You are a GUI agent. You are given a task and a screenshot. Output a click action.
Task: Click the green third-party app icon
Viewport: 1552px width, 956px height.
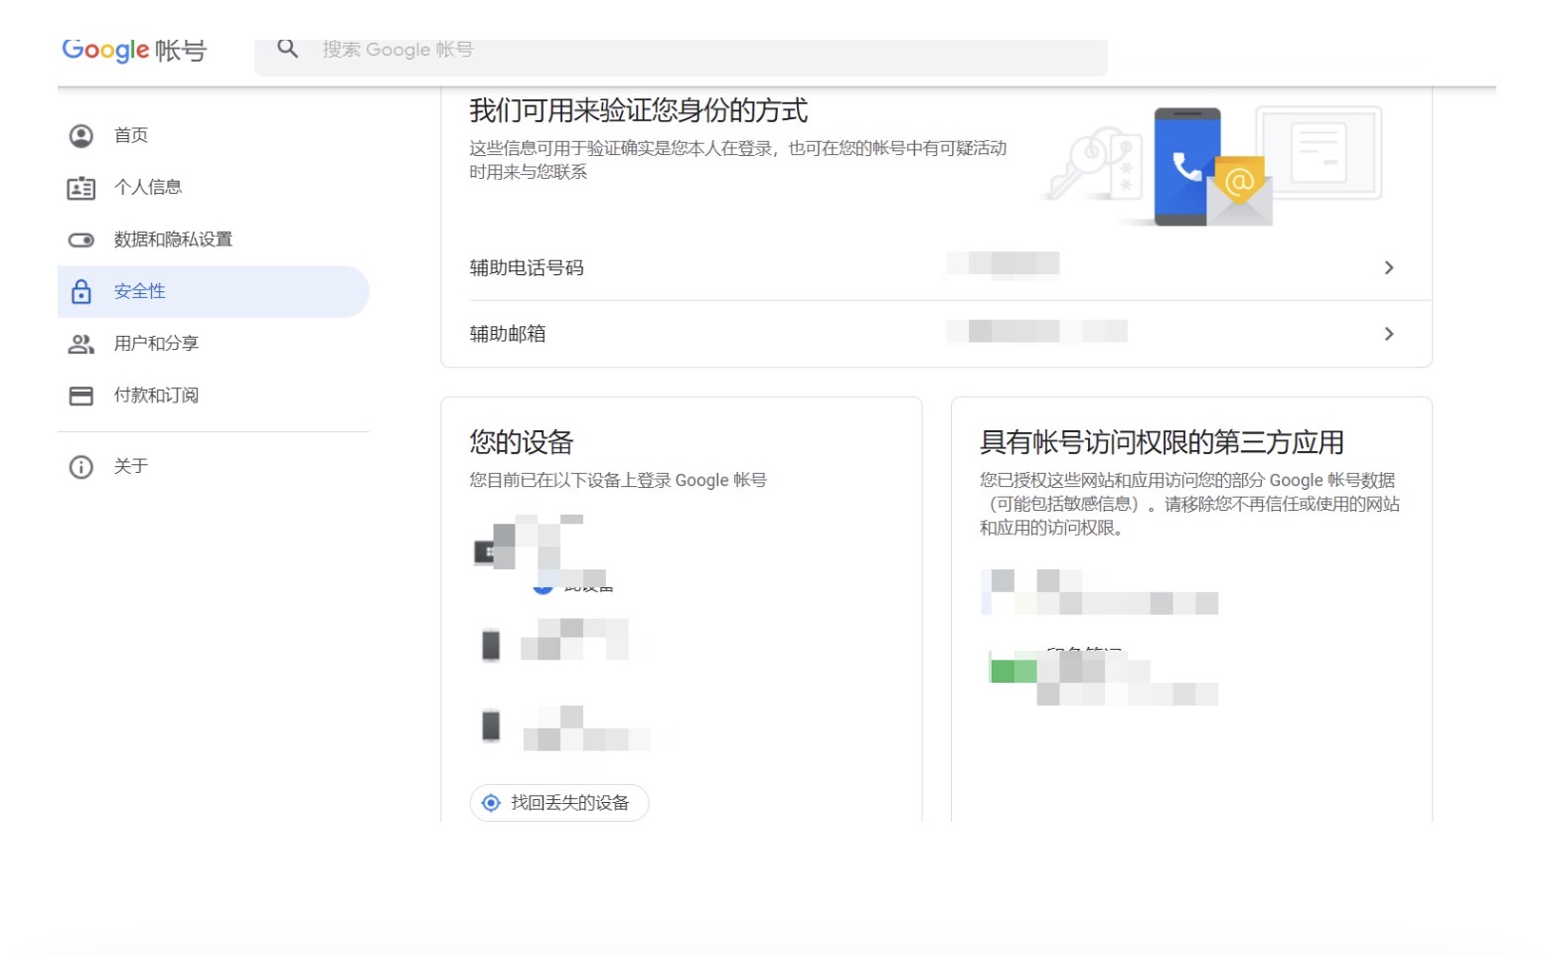(1012, 671)
